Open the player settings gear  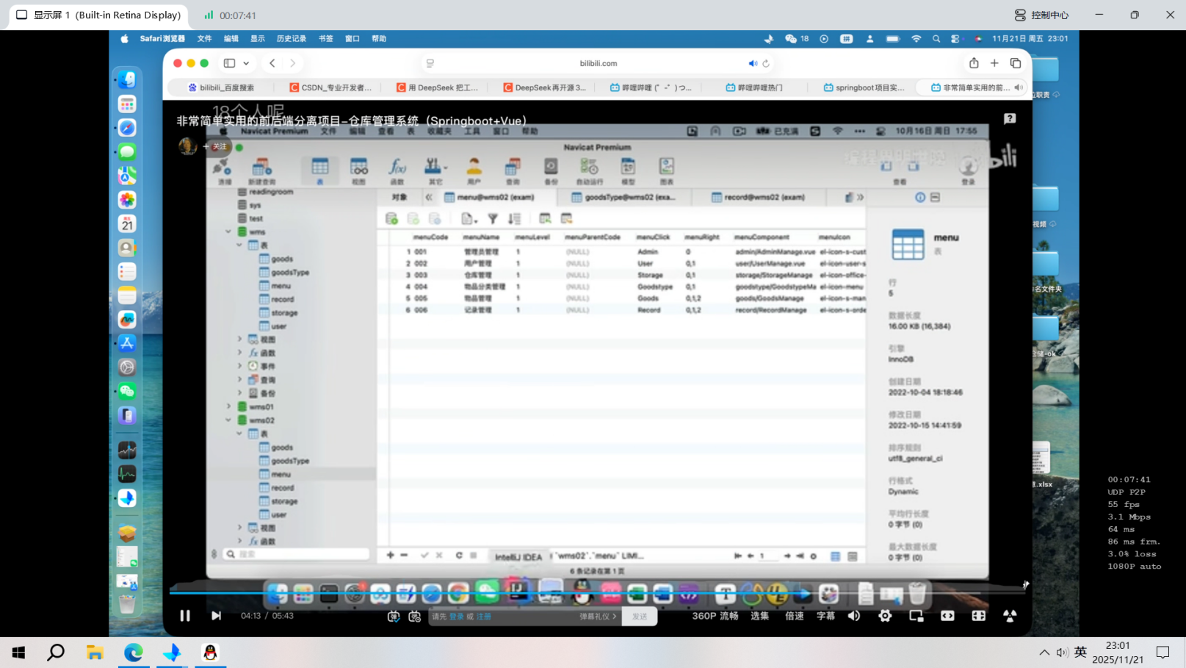[x=885, y=616]
